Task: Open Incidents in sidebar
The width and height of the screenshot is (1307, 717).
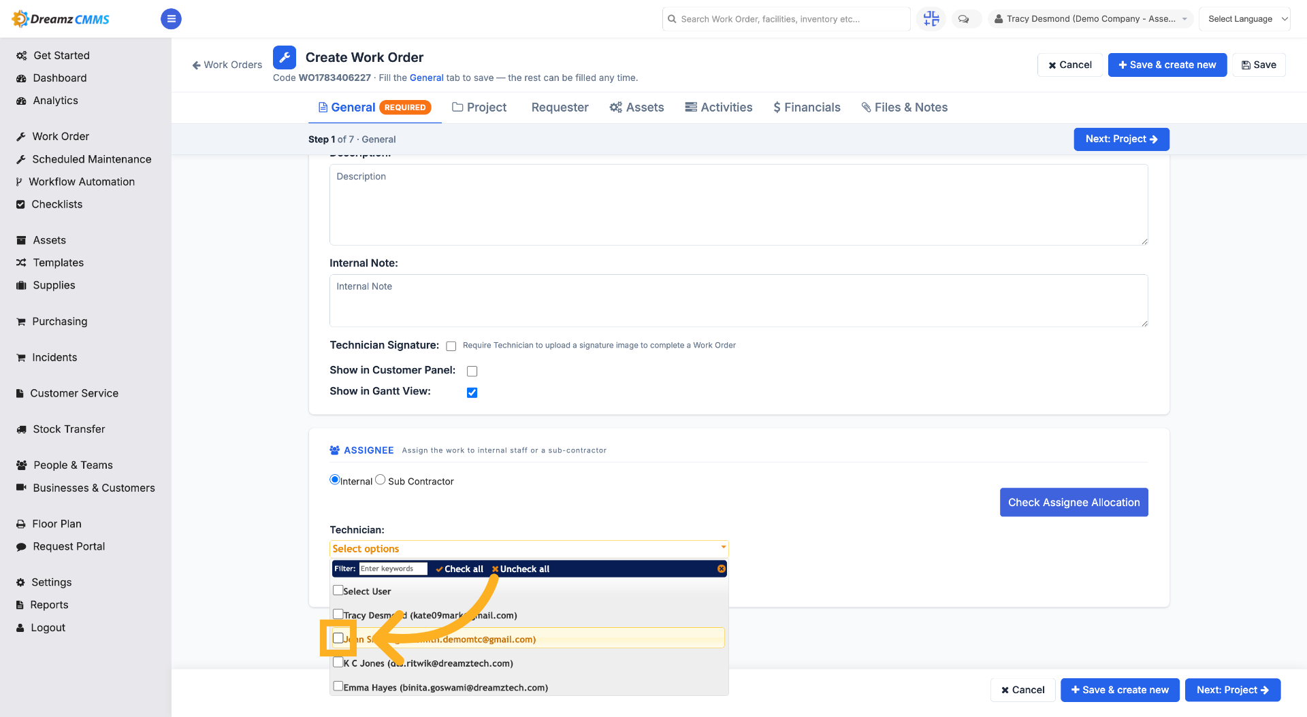Action: (54, 357)
